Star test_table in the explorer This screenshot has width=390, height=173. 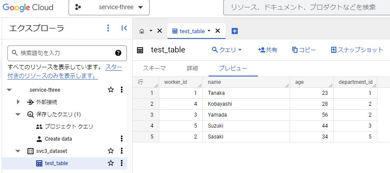click(x=111, y=163)
